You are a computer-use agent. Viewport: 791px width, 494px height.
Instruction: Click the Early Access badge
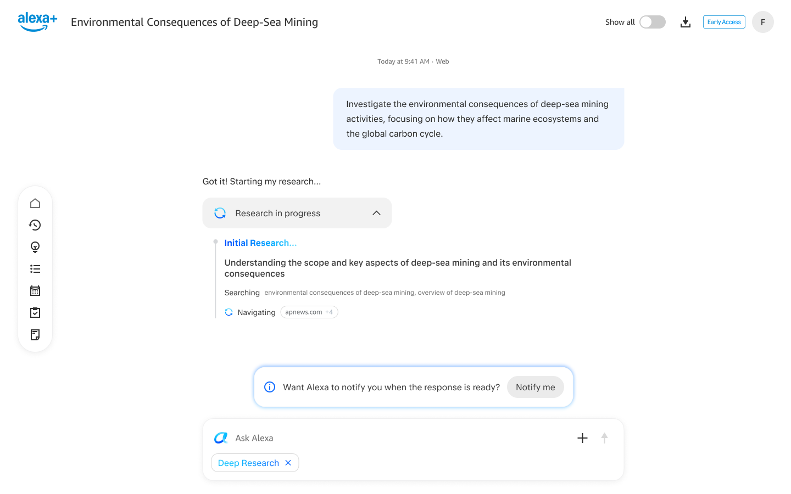click(724, 22)
